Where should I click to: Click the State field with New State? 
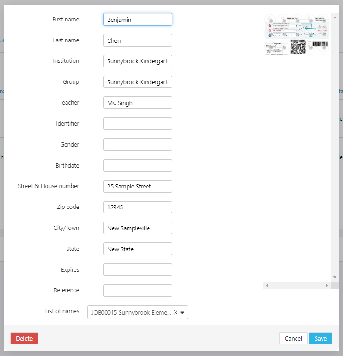pos(138,249)
